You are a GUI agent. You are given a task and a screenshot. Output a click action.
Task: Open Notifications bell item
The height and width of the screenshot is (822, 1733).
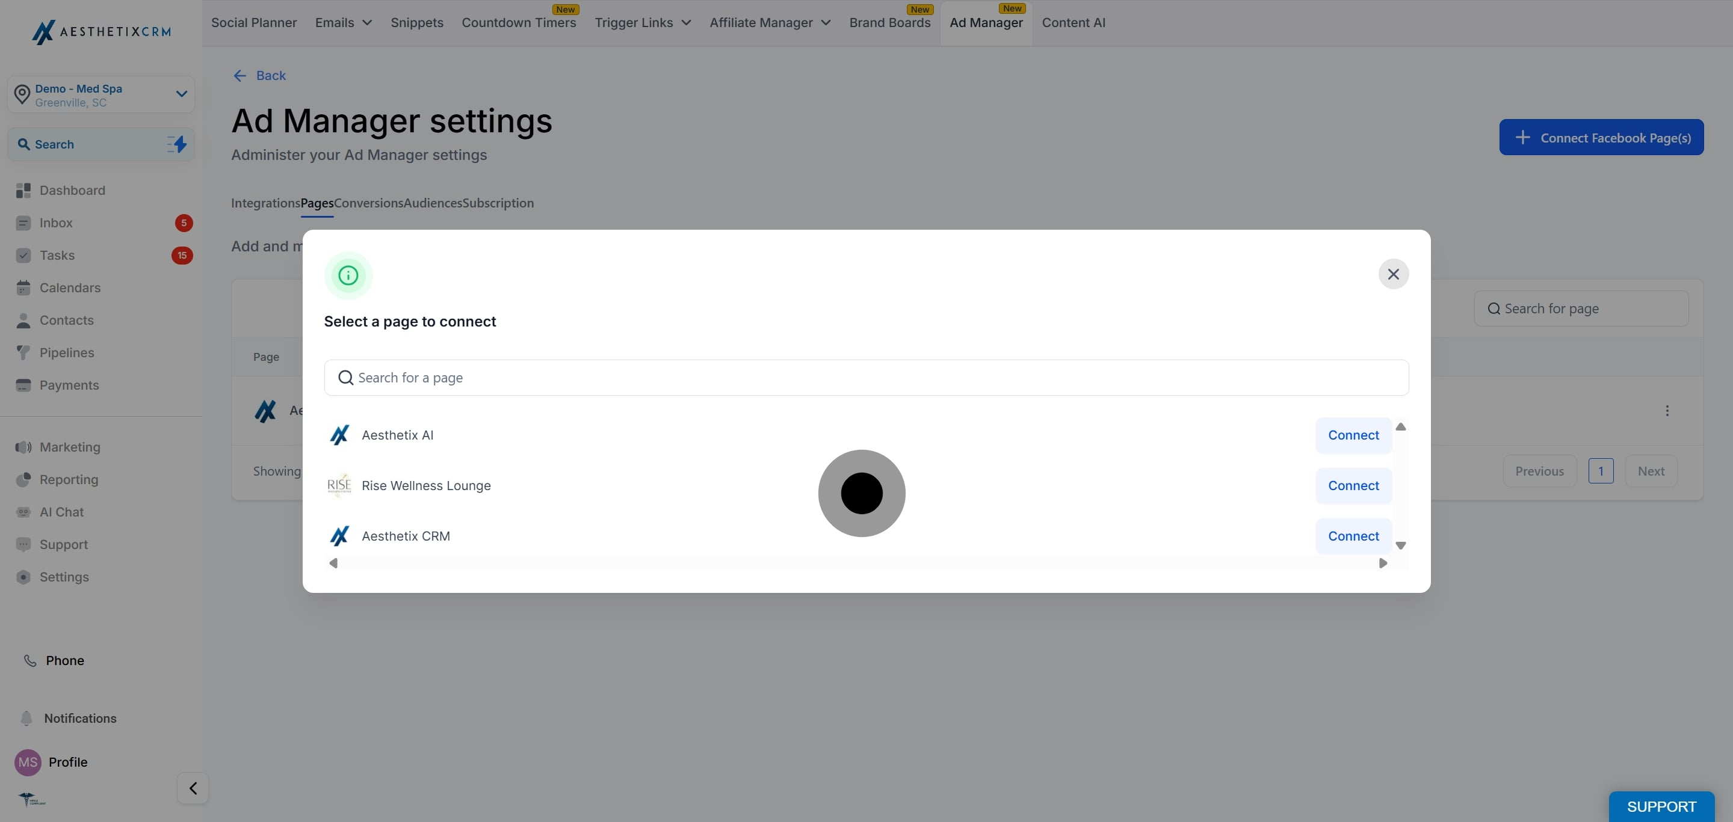(x=79, y=719)
